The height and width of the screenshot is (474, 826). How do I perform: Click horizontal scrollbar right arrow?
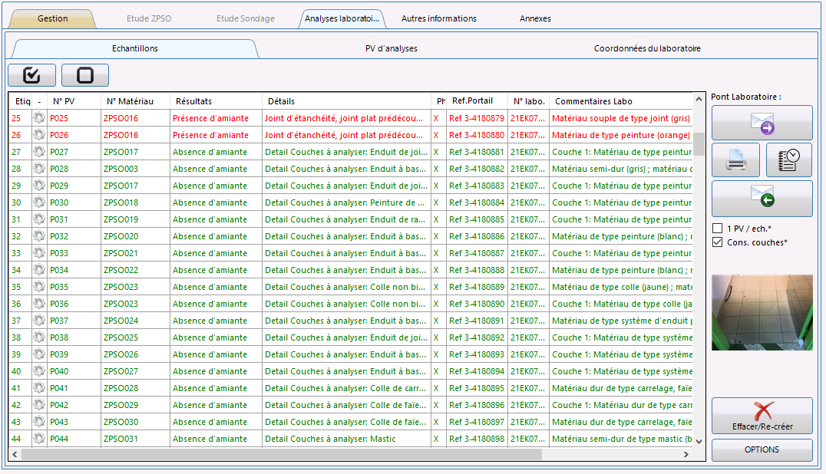coord(686,454)
